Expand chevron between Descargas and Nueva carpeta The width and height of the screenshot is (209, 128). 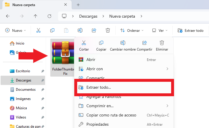coord(103,16)
